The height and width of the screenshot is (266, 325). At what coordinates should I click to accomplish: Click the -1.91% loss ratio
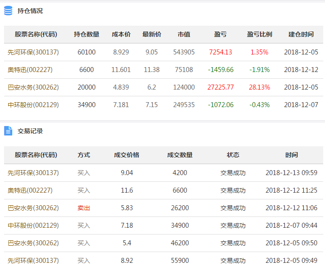point(260,70)
